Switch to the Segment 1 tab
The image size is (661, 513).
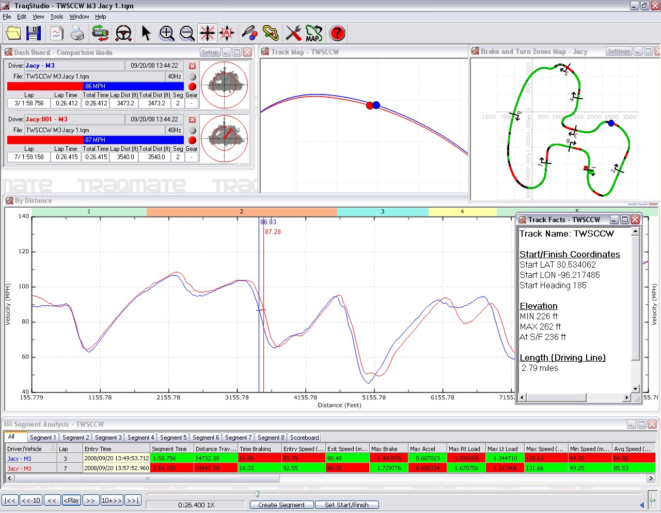42,438
